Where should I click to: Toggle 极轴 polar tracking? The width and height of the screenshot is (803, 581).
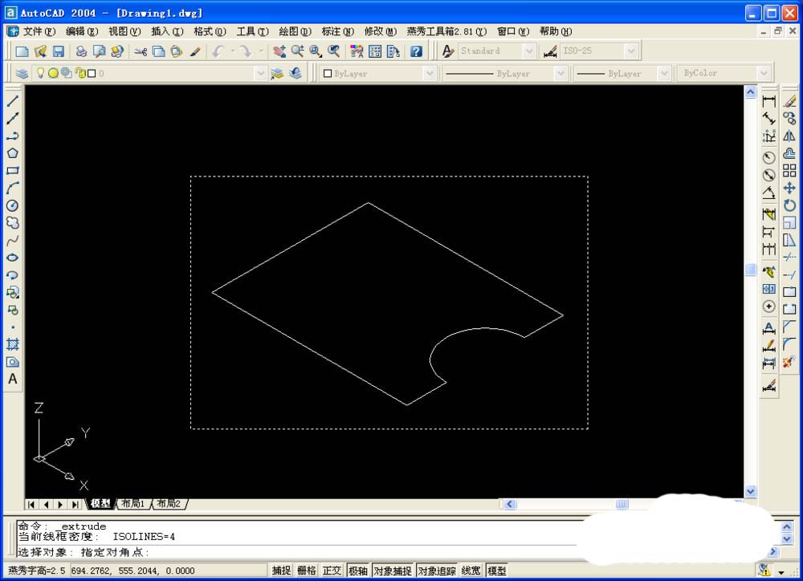point(358,571)
